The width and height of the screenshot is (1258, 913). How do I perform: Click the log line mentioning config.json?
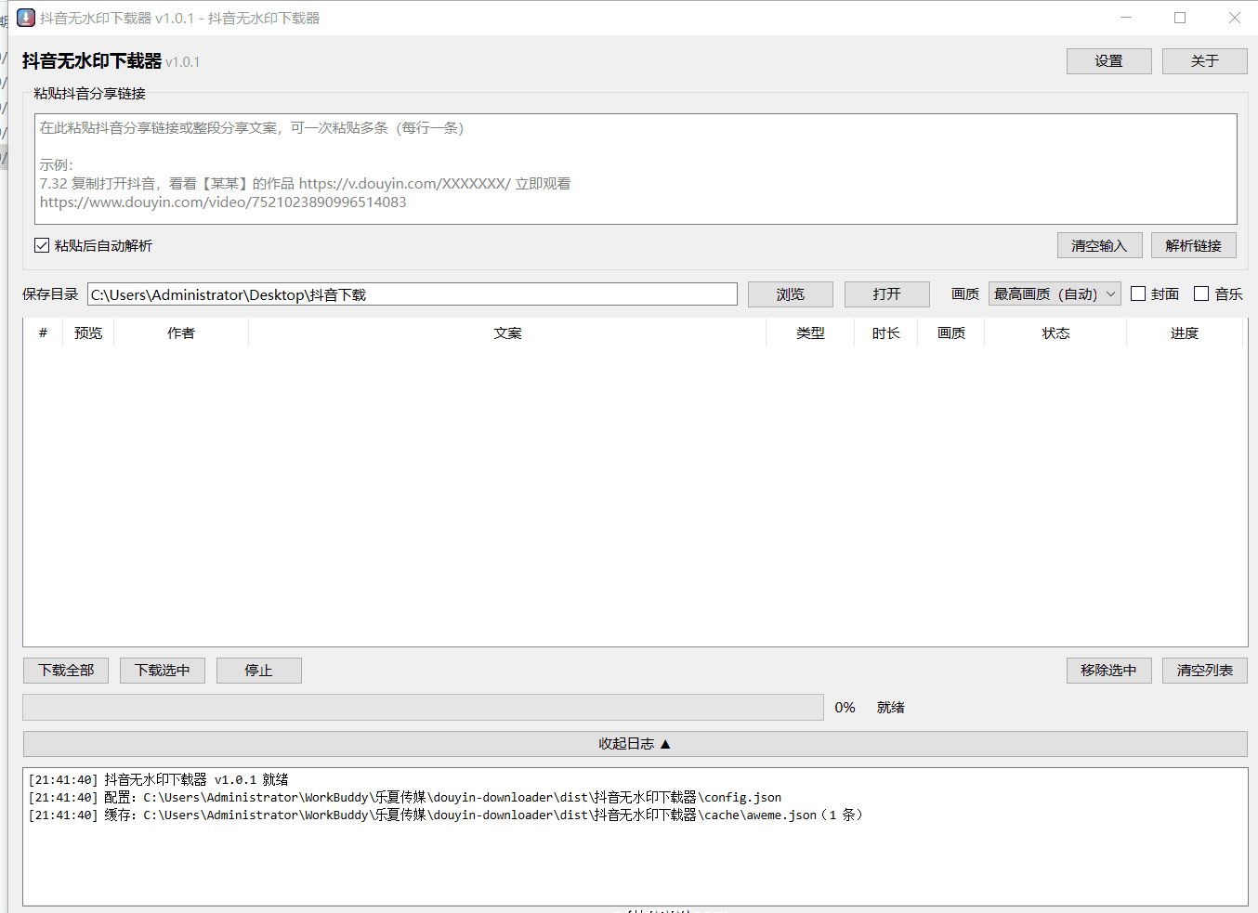[405, 798]
